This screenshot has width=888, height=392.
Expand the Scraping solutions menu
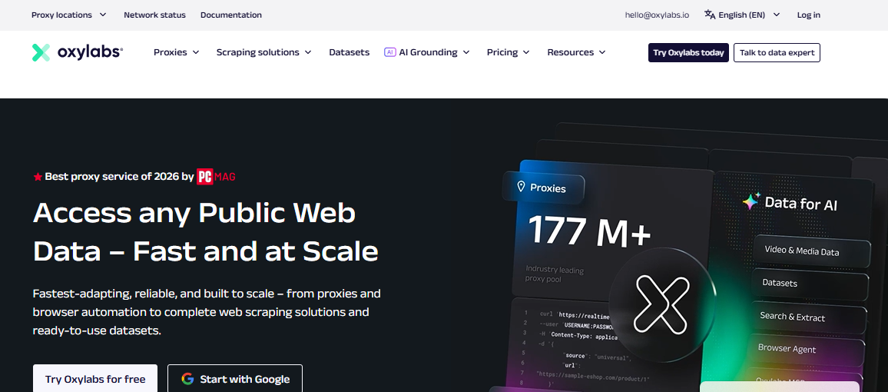(264, 52)
